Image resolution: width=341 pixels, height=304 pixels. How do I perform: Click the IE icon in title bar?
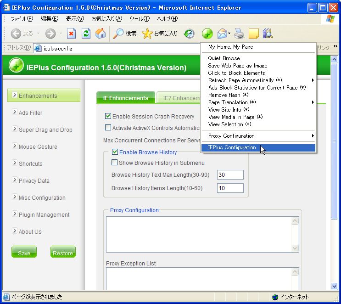coord(6,7)
